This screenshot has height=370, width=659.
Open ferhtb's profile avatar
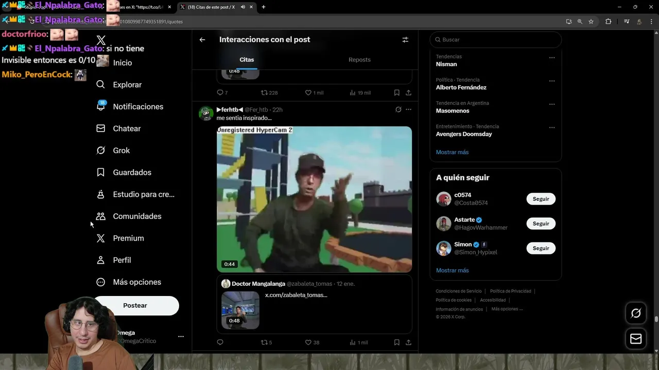click(206, 114)
